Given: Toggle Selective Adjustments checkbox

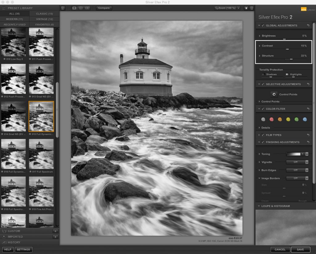Looking at the screenshot, I should coord(263,84).
